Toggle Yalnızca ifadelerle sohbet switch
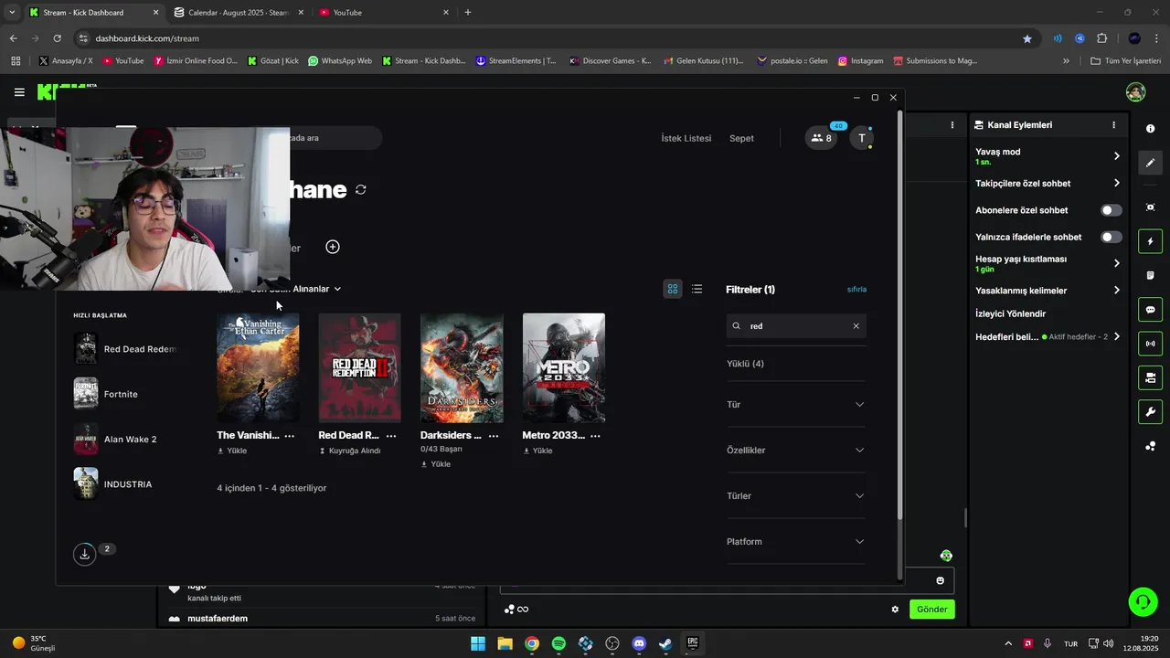 coord(1111,237)
